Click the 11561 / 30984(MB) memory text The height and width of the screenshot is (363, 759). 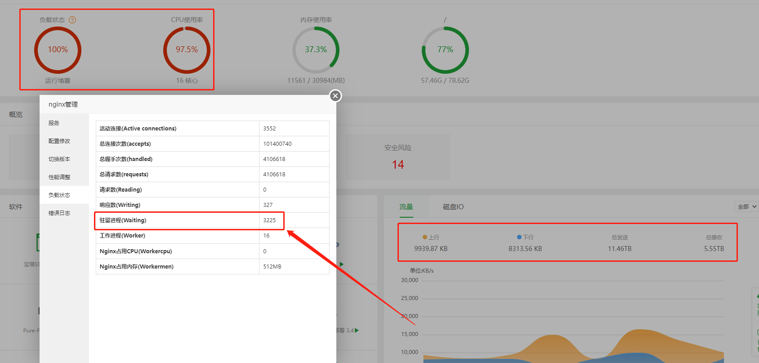point(316,81)
